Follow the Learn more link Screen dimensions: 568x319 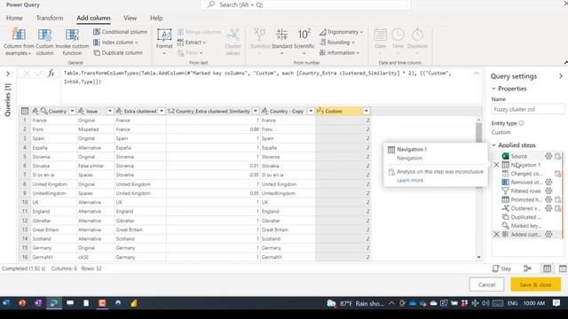[410, 180]
